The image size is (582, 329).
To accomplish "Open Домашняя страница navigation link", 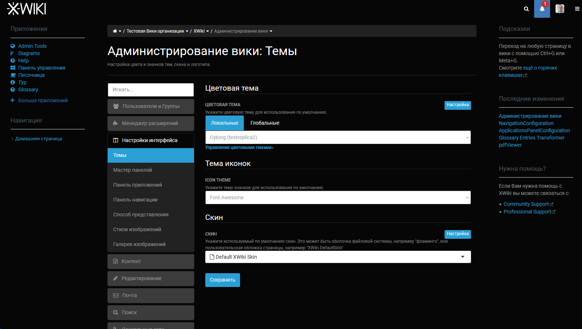I will pyautogui.click(x=38, y=139).
